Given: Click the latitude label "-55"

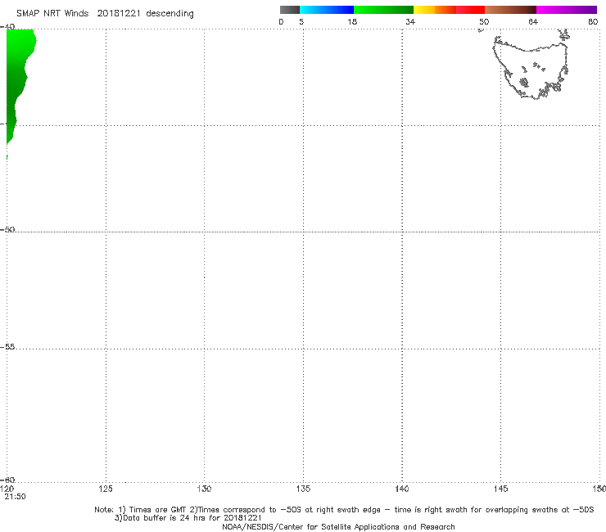Looking at the screenshot, I should 7,347.
